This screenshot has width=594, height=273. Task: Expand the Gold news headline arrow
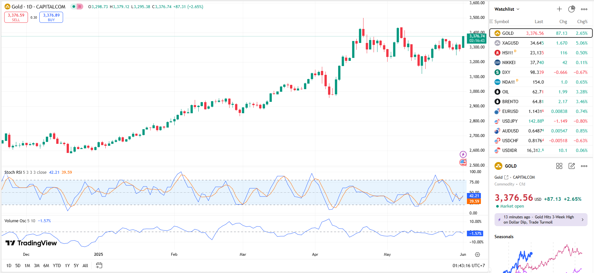tap(582, 220)
